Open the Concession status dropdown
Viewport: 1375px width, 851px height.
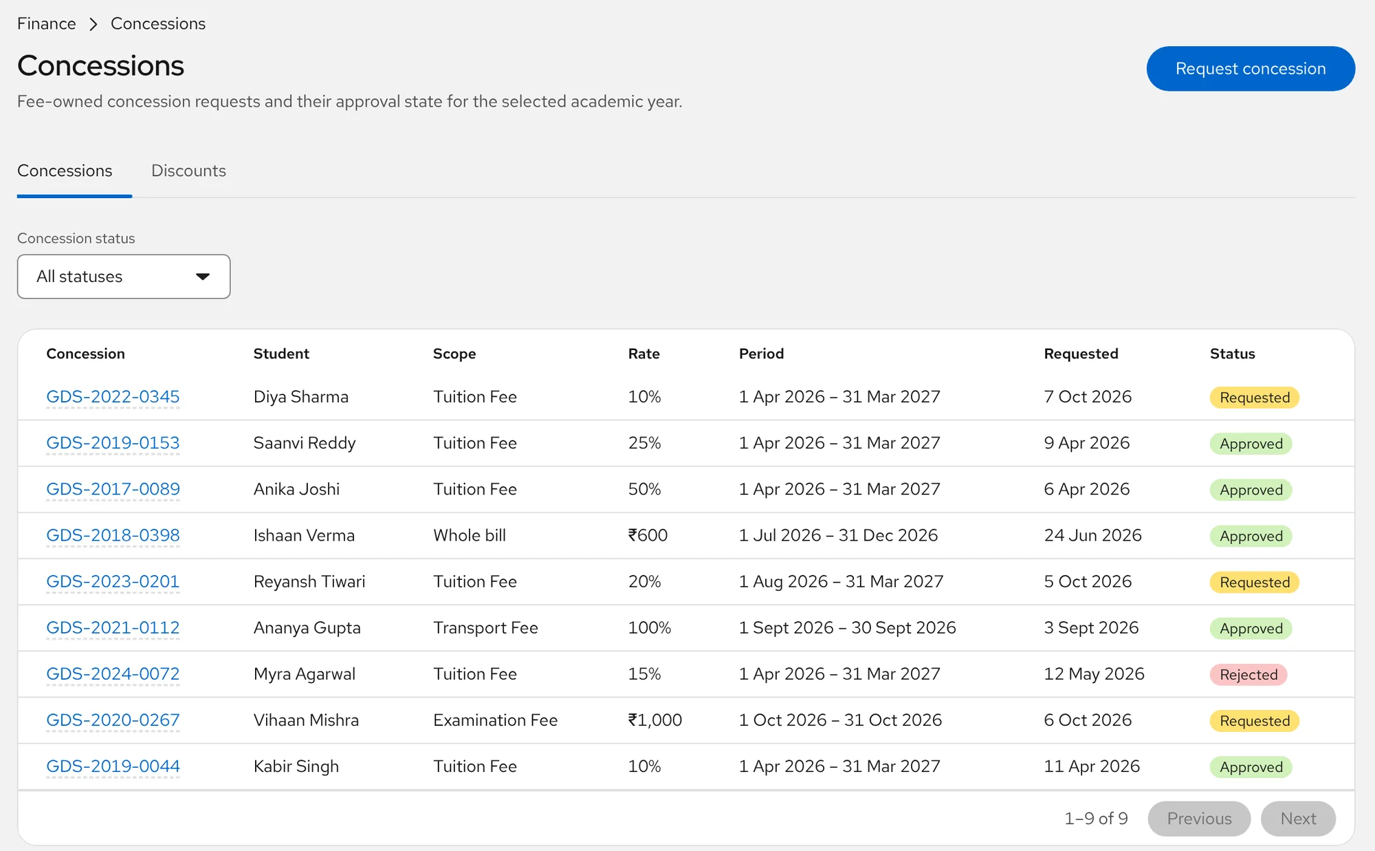(124, 277)
